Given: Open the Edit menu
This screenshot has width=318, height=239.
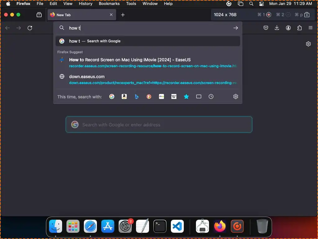Looking at the screenshot, I should tap(53, 4).
